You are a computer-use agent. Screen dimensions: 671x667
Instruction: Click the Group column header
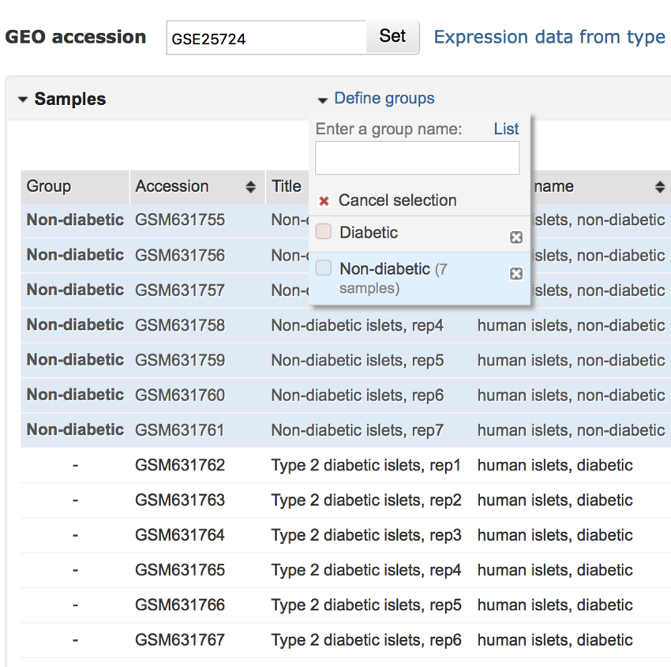pyautogui.click(x=49, y=187)
